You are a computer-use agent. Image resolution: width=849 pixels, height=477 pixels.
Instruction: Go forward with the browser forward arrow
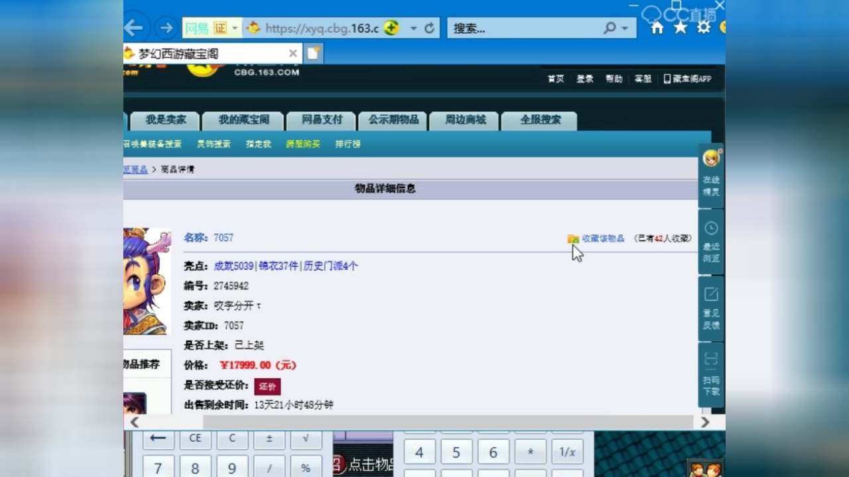pyautogui.click(x=166, y=28)
